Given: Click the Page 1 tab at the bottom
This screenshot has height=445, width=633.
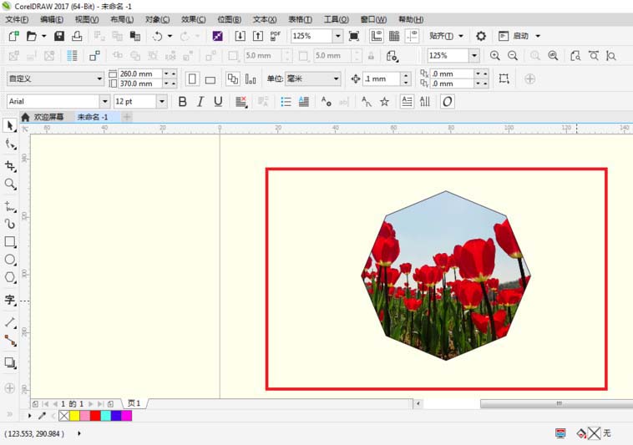Looking at the screenshot, I should pos(134,403).
